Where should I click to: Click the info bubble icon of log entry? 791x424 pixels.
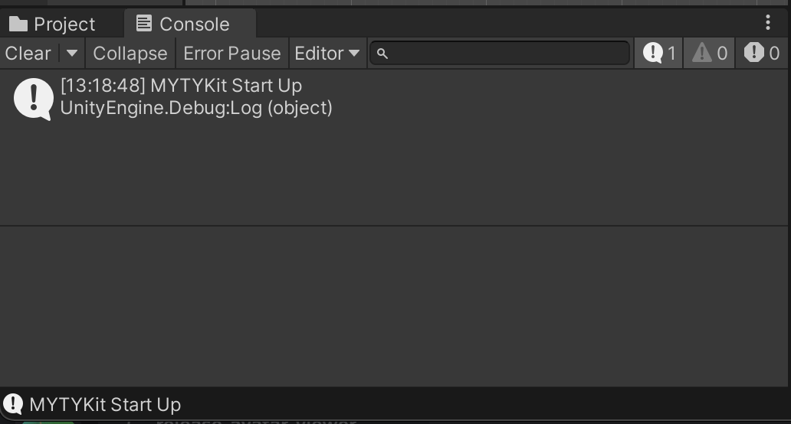coord(34,98)
